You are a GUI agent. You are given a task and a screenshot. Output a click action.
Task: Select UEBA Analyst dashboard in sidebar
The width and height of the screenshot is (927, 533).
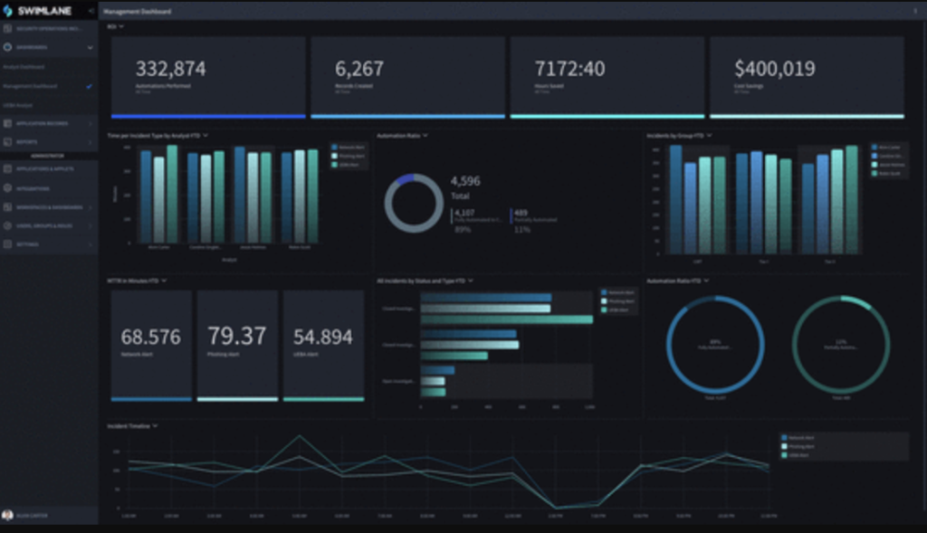[x=18, y=105]
